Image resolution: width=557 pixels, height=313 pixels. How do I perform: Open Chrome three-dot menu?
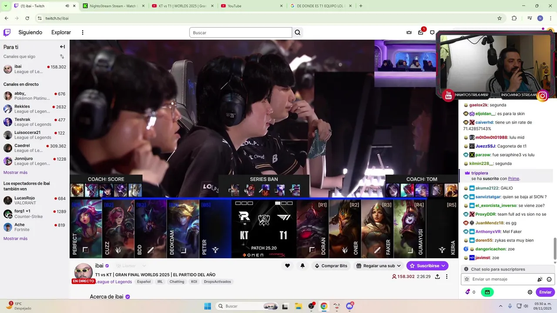coord(550,18)
